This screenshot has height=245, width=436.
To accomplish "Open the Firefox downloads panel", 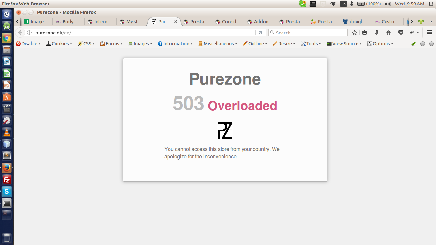I will [x=377, y=33].
